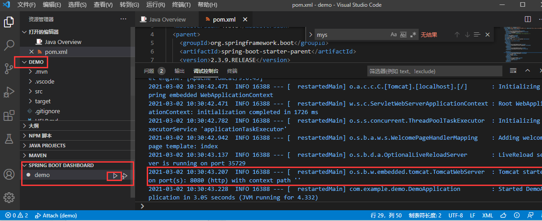Click the 筛选器 debug console filter field
This screenshot has height=221, width=542.
(x=434, y=71)
